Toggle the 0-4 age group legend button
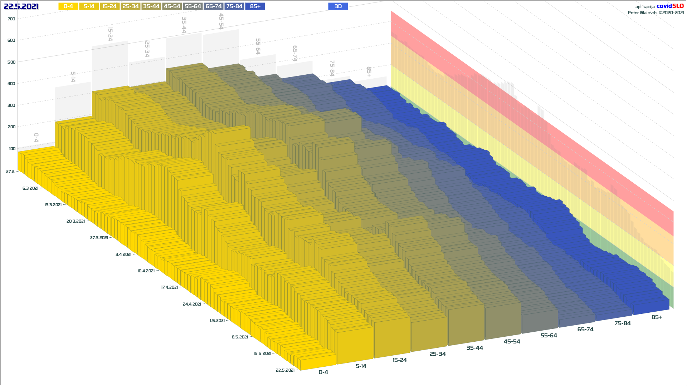Viewport: 687px width, 386px height. point(68,6)
